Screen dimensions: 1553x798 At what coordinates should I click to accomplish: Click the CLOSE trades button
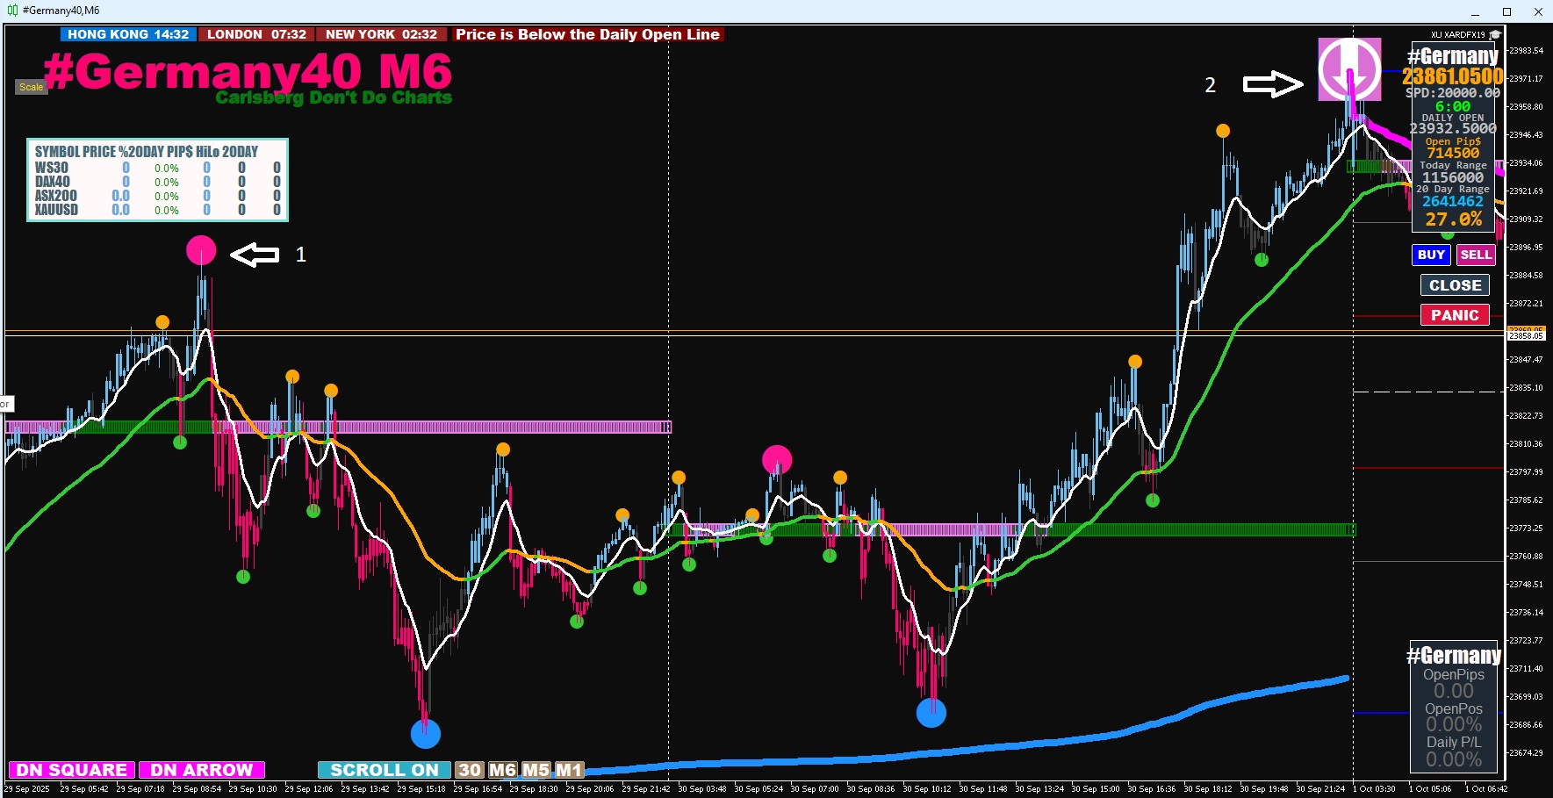click(x=1455, y=285)
